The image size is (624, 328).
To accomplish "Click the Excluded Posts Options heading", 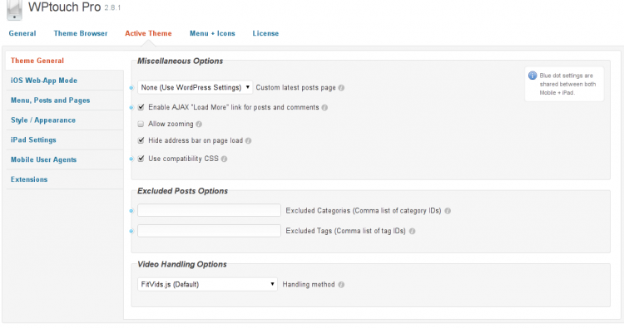I will pos(183,191).
